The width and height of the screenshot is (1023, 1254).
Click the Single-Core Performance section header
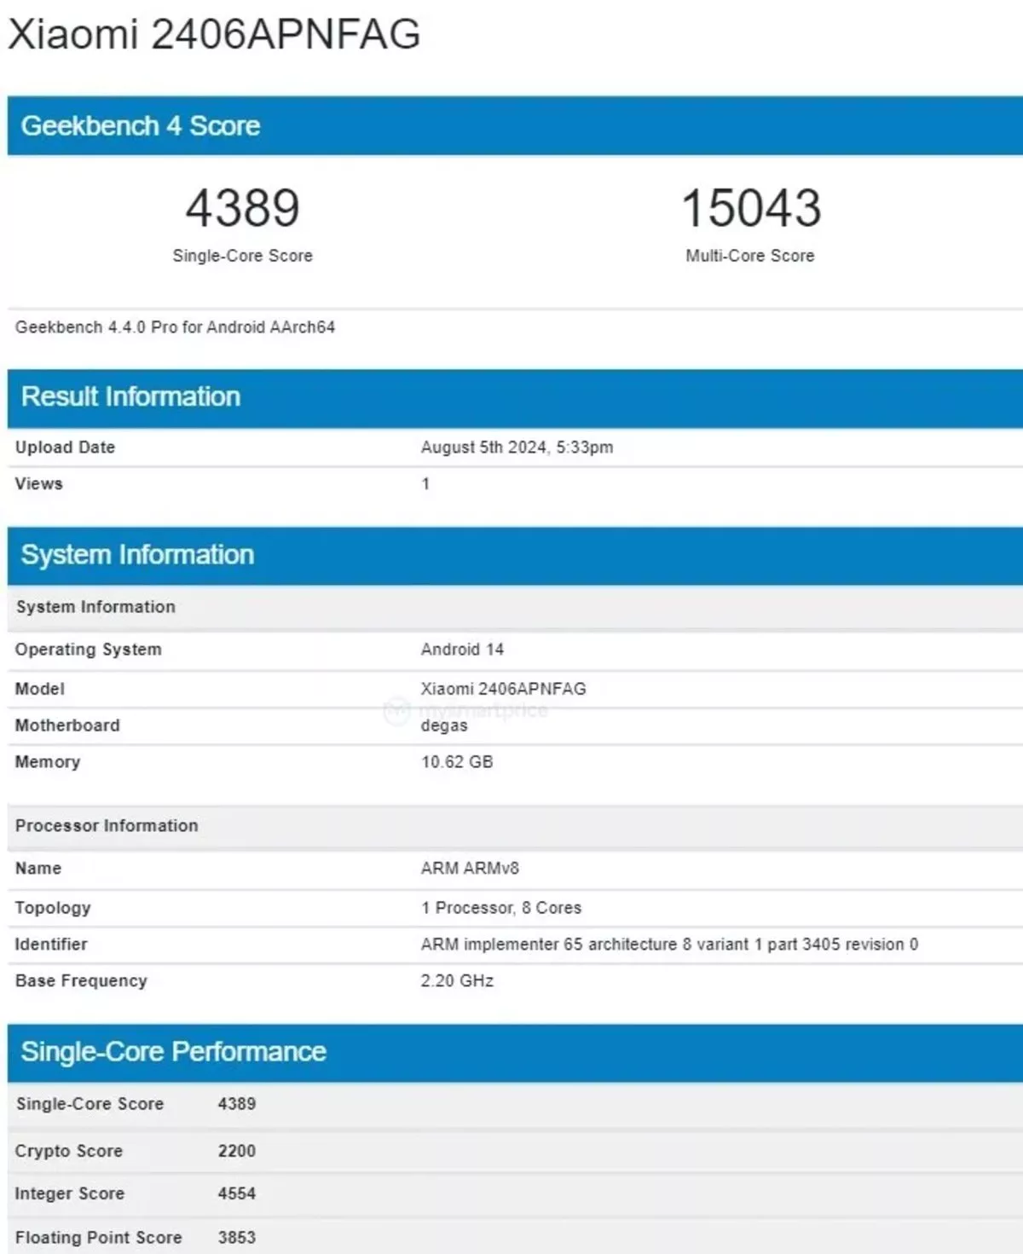coord(172,1052)
